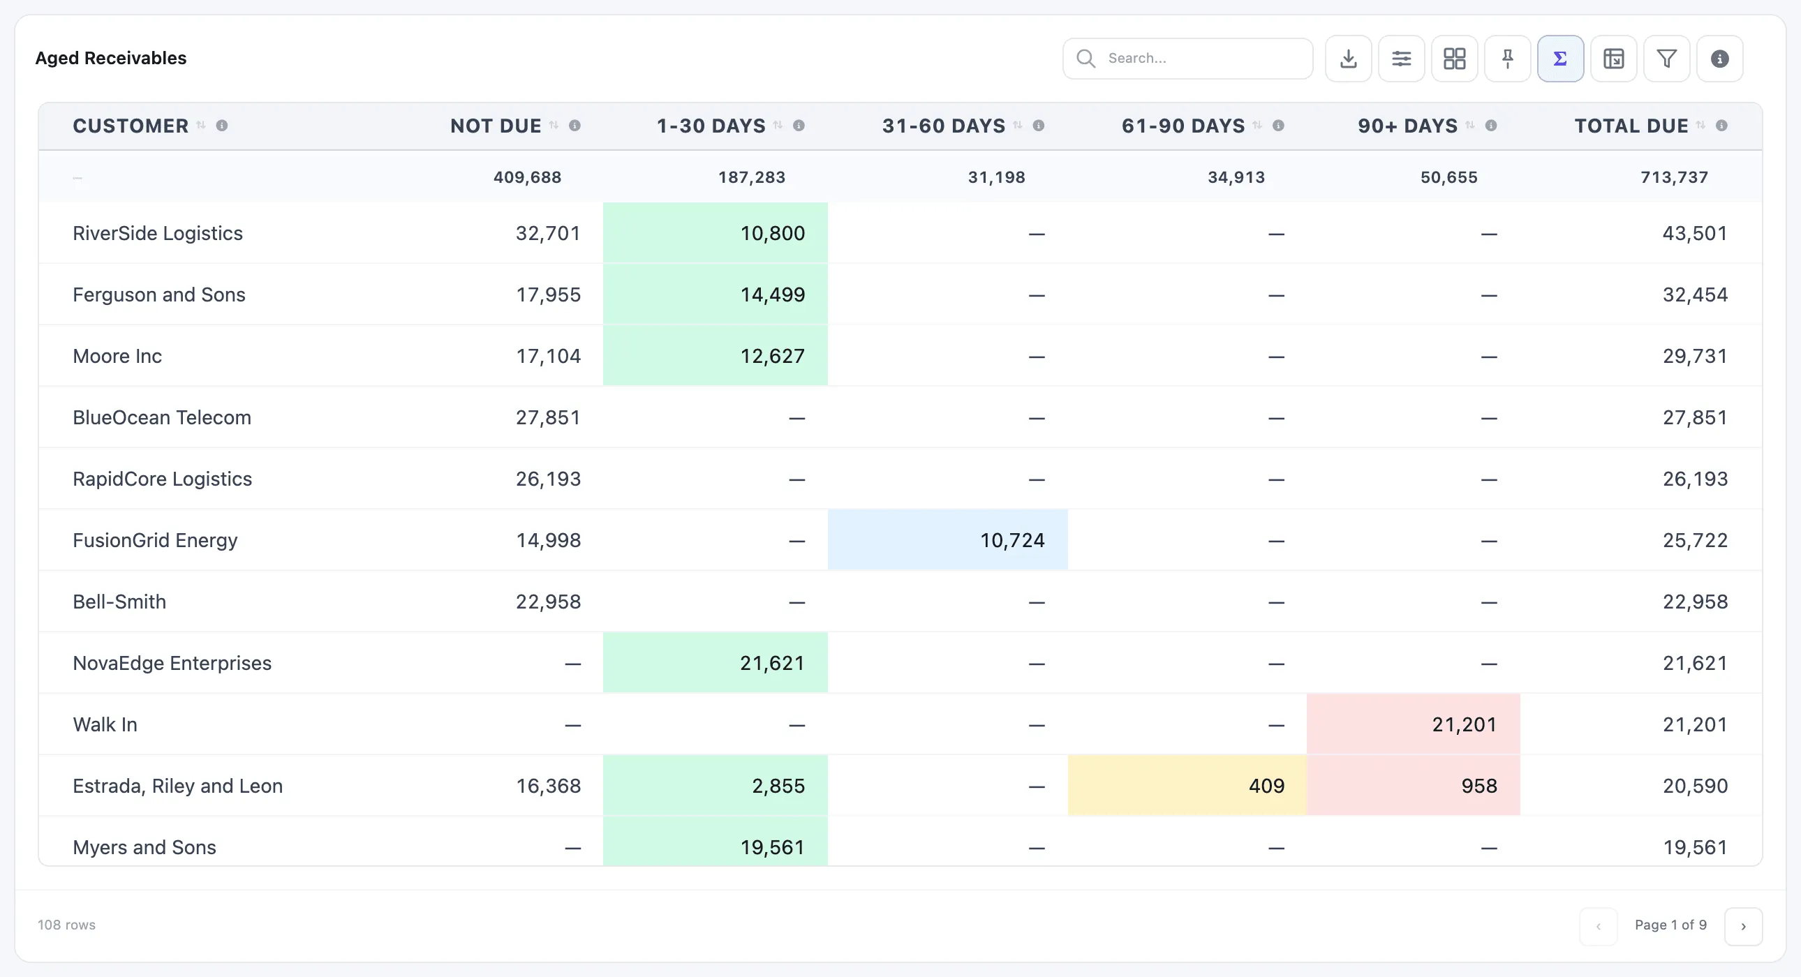Show info for Customer column
The width and height of the screenshot is (1801, 977).
click(x=221, y=126)
